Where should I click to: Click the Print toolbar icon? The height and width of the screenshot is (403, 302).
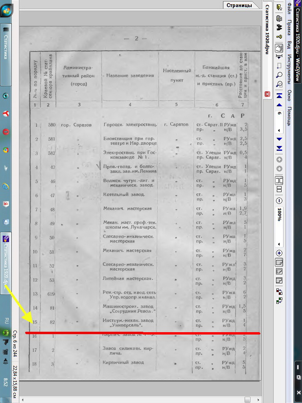[x=279, y=18]
